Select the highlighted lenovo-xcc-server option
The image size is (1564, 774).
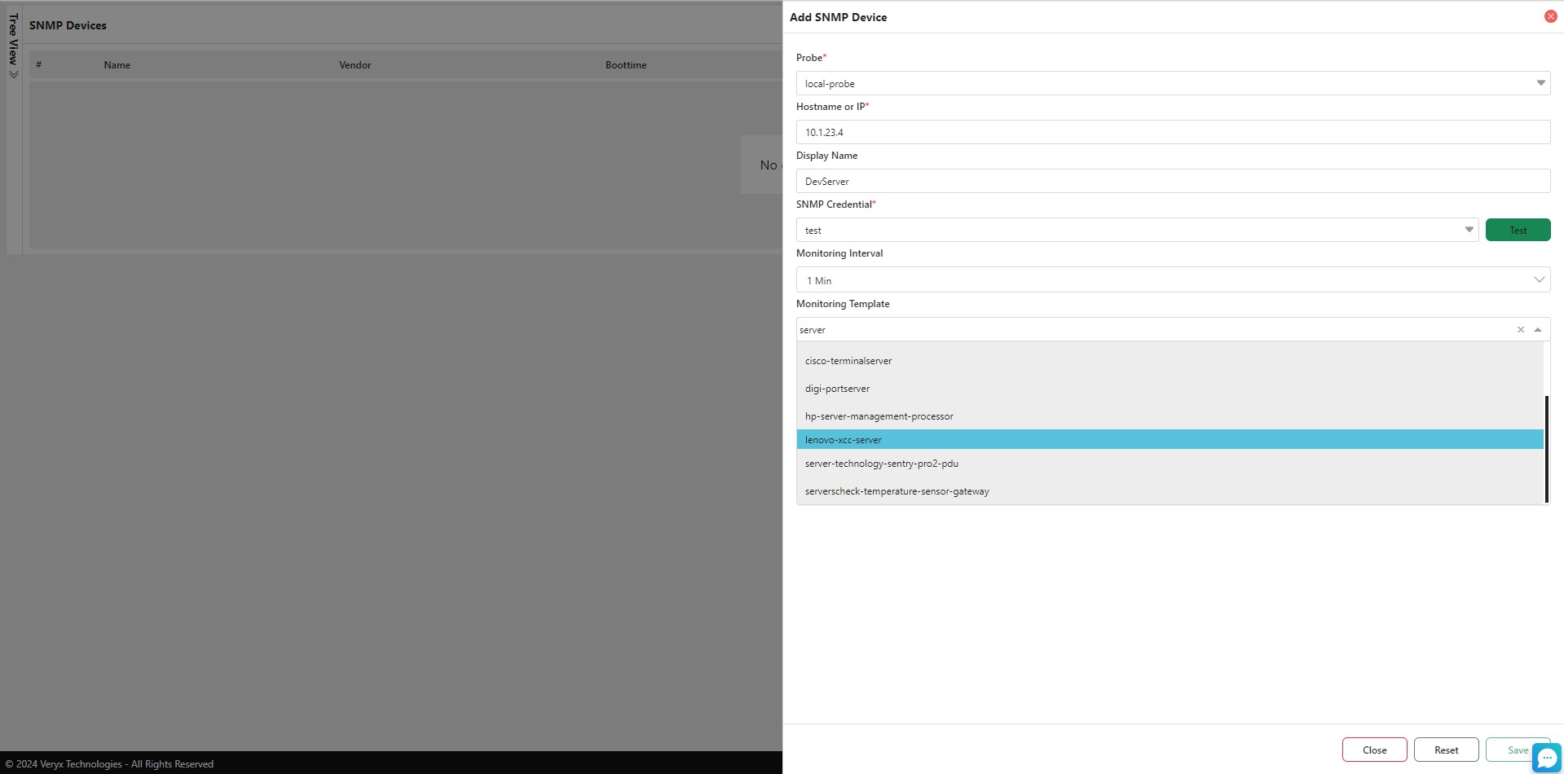pos(844,440)
